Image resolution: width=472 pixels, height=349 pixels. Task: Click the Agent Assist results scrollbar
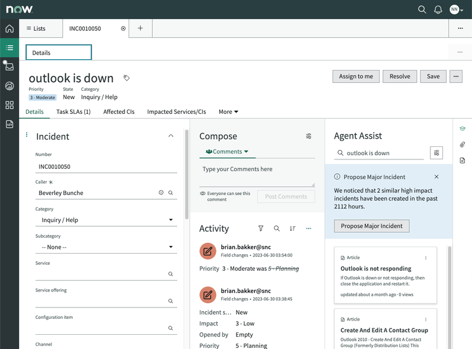pyautogui.click(x=449, y=298)
